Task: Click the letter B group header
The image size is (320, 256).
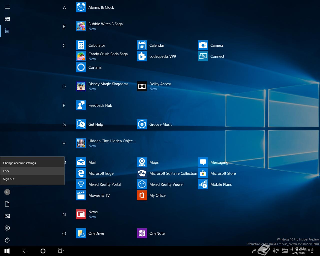Action: tap(64, 26)
